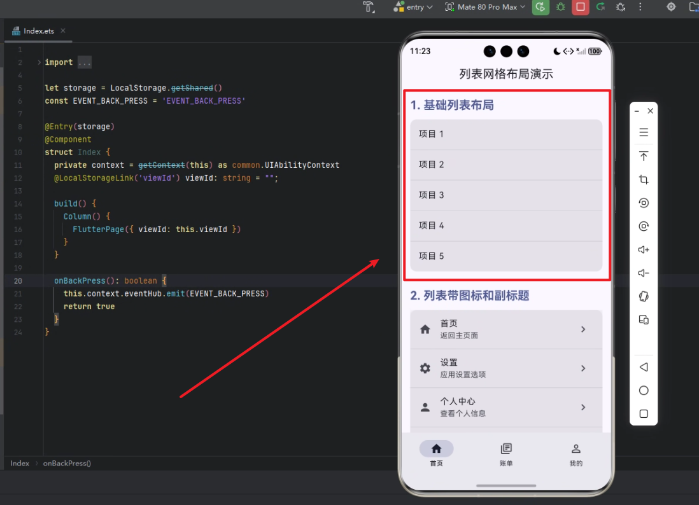The width and height of the screenshot is (699, 505).
Task: Tap list item 项目 3
Action: pyautogui.click(x=506, y=195)
